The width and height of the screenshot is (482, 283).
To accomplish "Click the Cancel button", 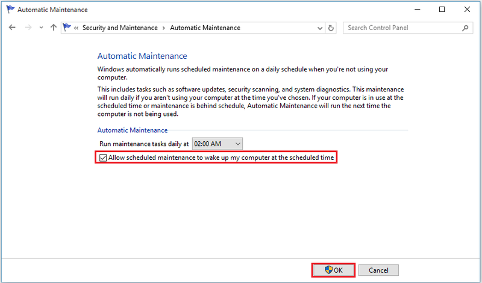I will tap(378, 270).
